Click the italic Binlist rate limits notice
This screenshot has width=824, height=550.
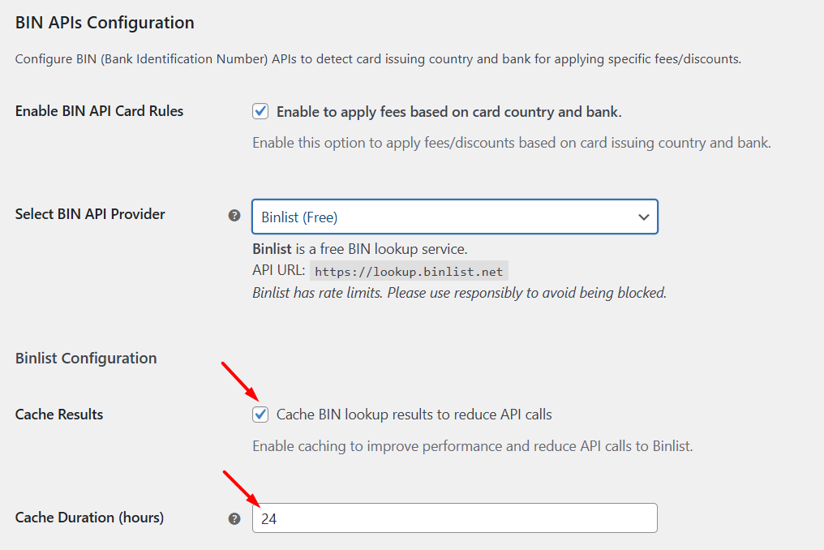tap(459, 293)
